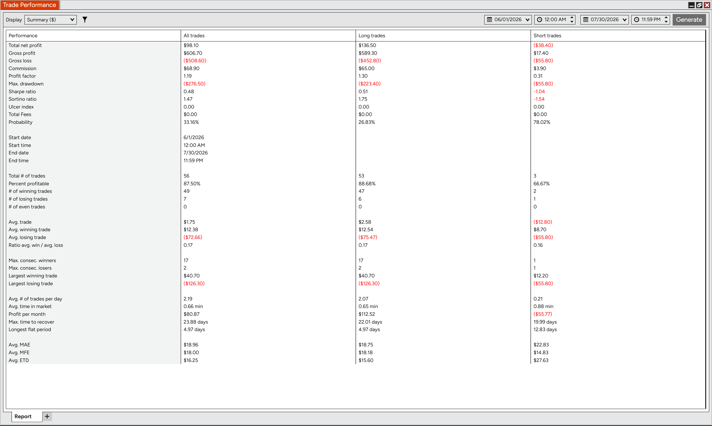Click the Largest winning trade $12.20
The image size is (712, 426).
[x=541, y=275]
